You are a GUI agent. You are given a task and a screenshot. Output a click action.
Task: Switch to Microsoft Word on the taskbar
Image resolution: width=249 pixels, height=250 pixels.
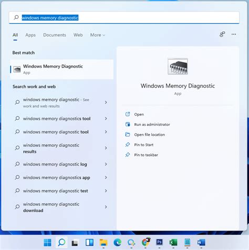pos(201,242)
